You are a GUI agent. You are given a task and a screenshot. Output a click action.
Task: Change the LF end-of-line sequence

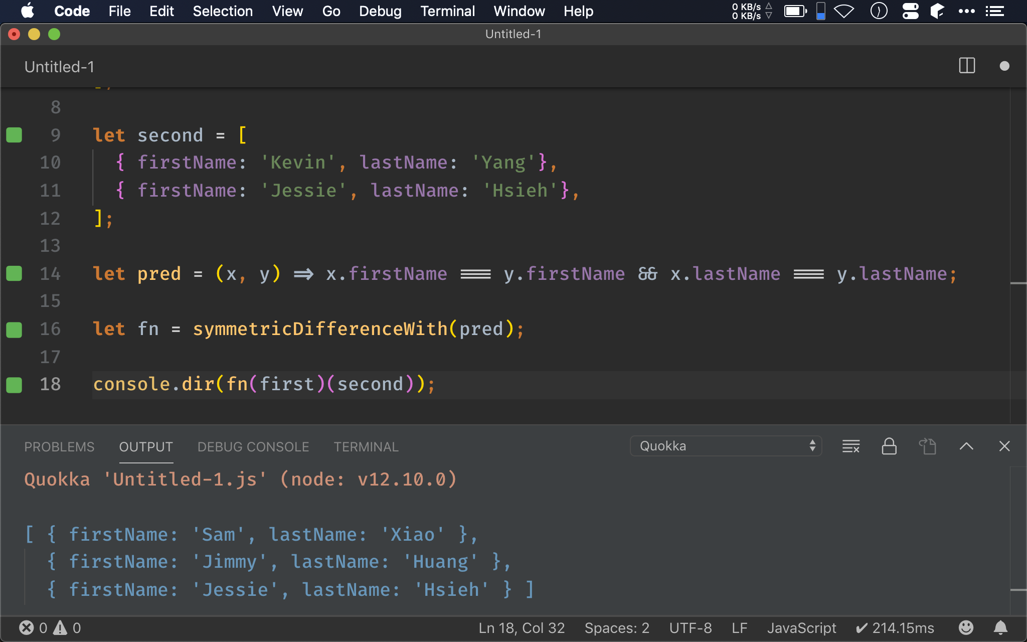click(740, 628)
